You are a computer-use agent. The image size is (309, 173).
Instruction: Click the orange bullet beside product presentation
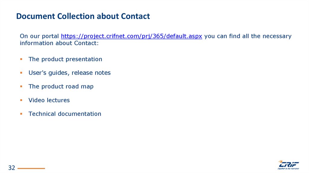coord(21,59)
